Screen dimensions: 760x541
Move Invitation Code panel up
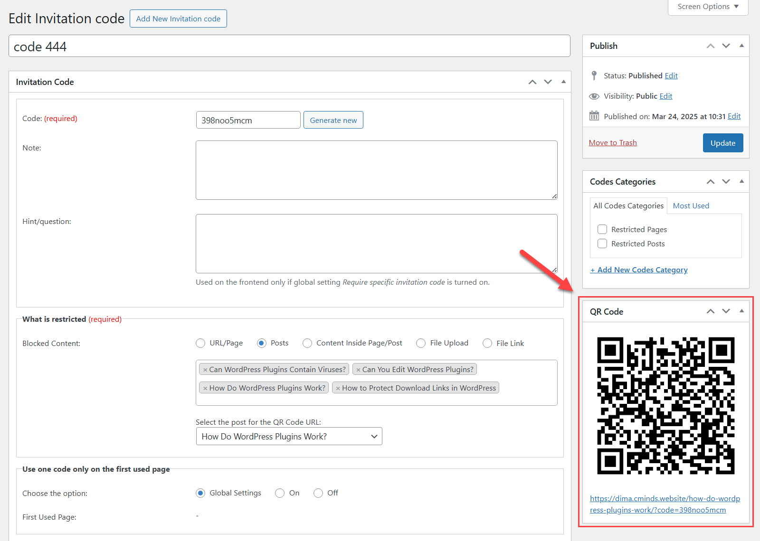532,82
